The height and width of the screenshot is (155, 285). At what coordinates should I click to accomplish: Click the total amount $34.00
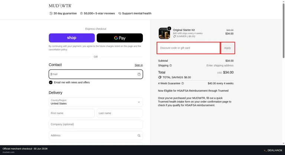tap(228, 72)
